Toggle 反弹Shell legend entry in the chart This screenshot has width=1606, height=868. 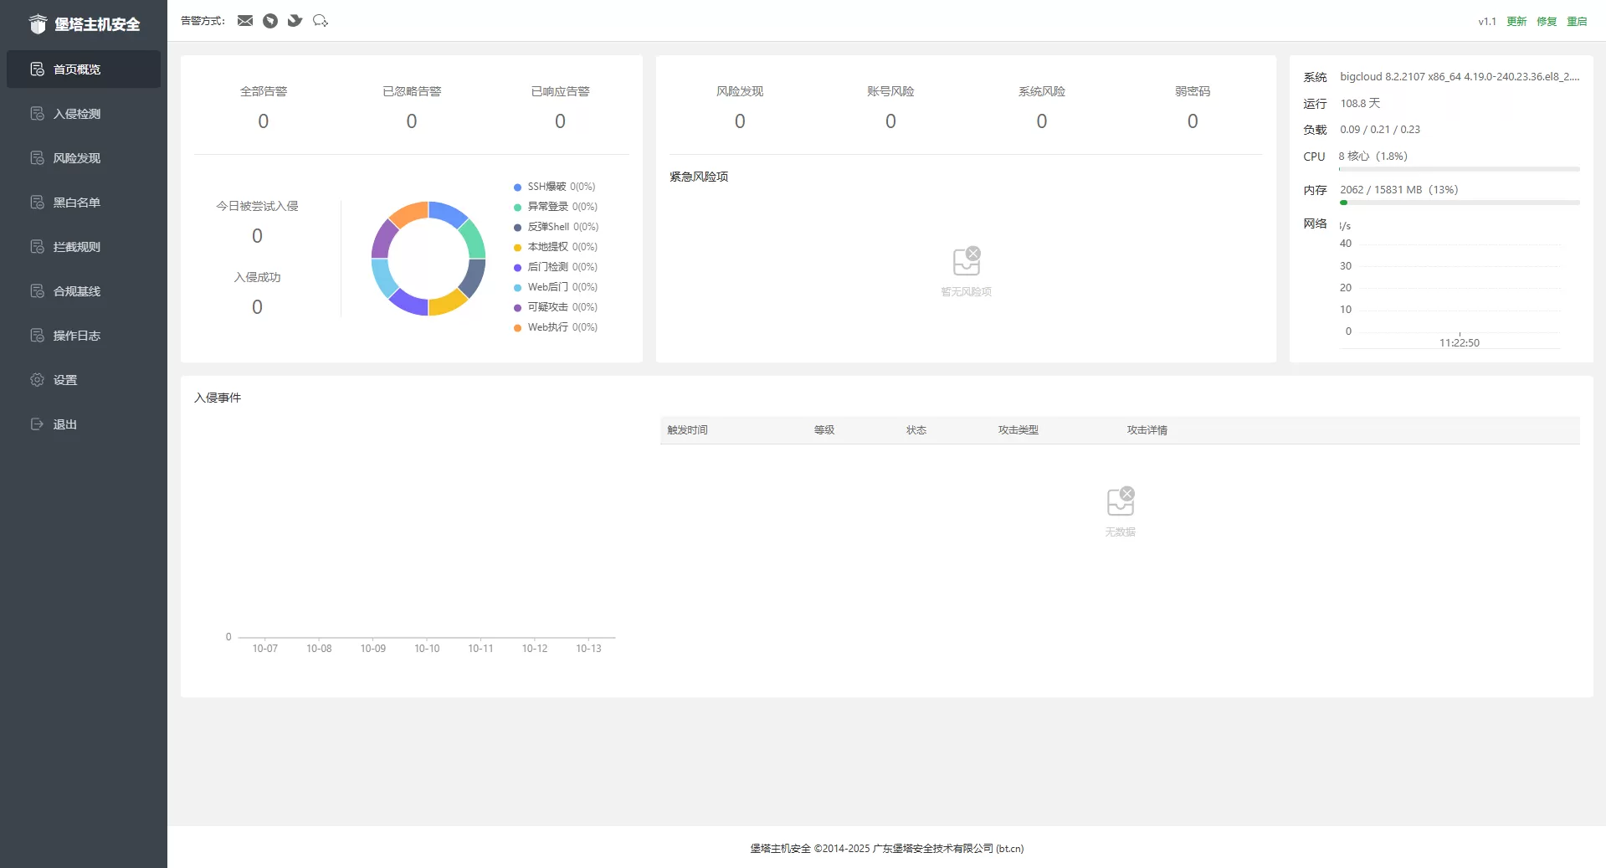pos(556,227)
